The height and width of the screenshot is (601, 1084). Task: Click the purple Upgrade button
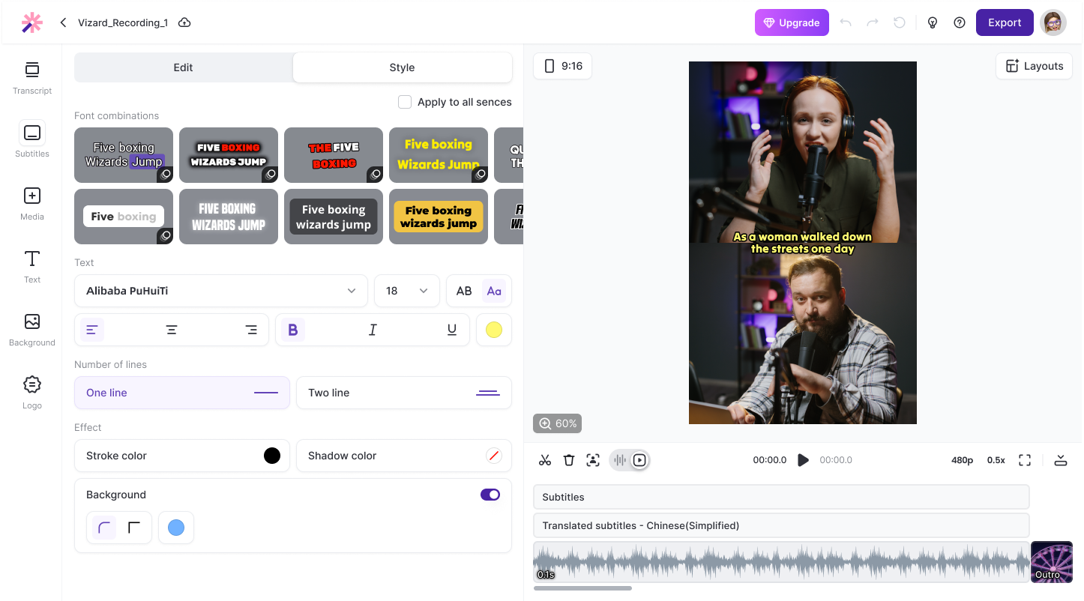click(792, 22)
